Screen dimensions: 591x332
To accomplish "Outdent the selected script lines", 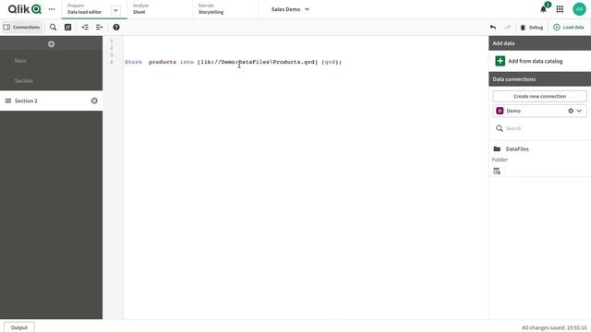I will [99, 27].
